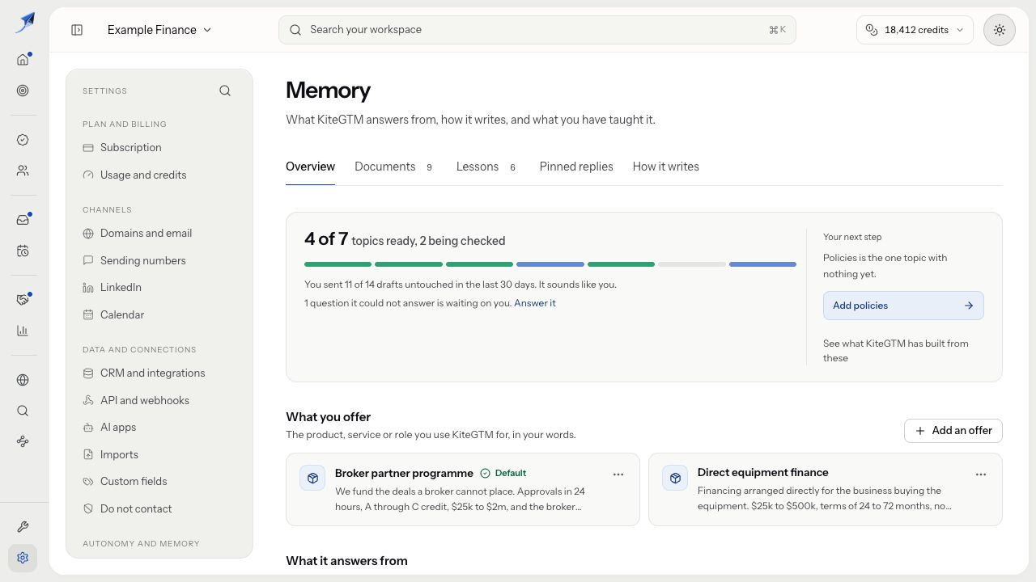Open Broker partner programme options menu

(618, 474)
